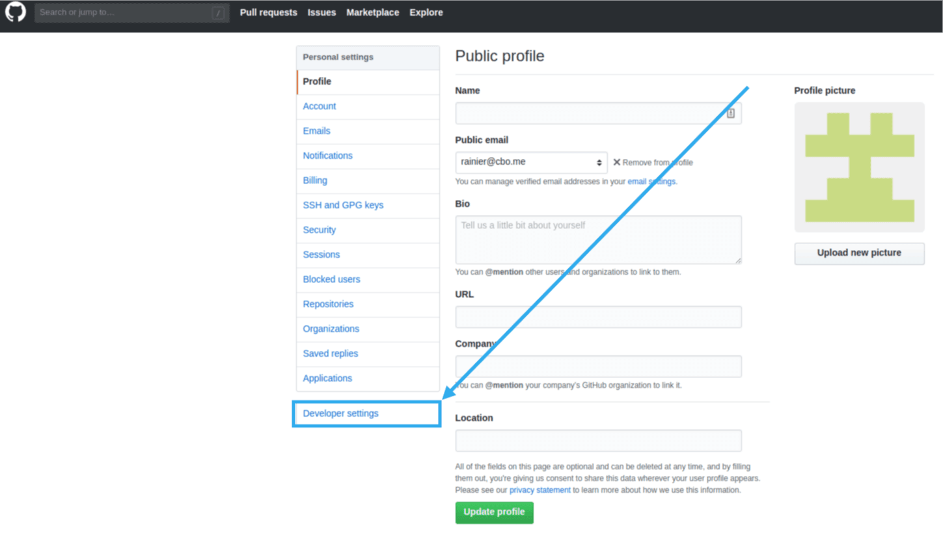
Task: Follow the email settings link
Action: point(651,182)
